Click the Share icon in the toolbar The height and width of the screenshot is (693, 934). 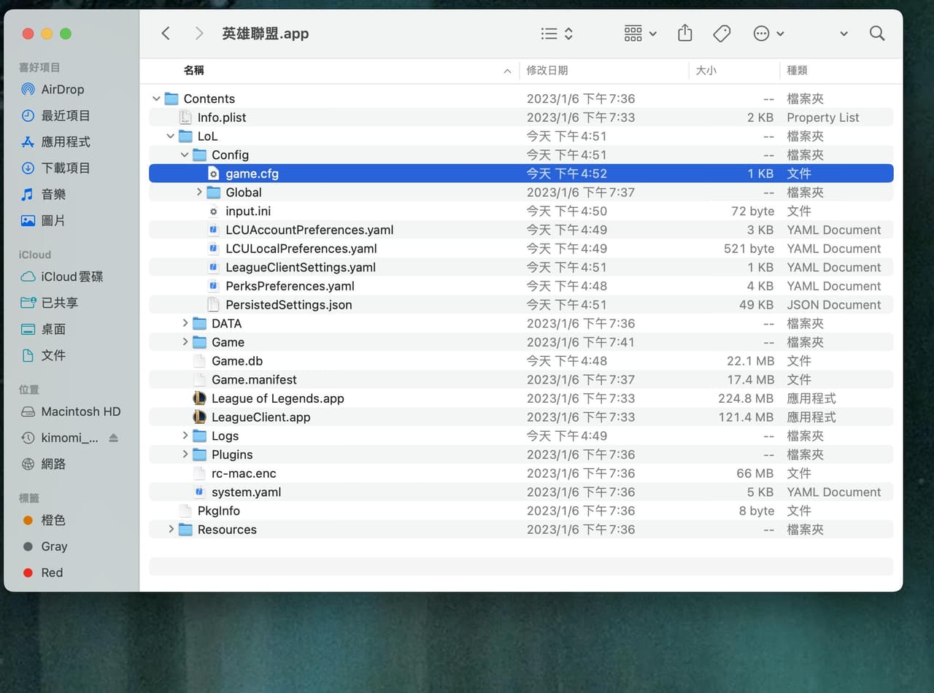684,33
